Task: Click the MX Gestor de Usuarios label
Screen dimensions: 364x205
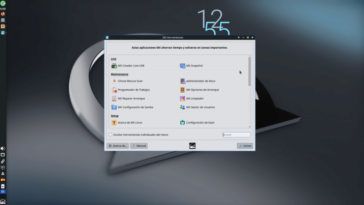Action: click(x=200, y=107)
